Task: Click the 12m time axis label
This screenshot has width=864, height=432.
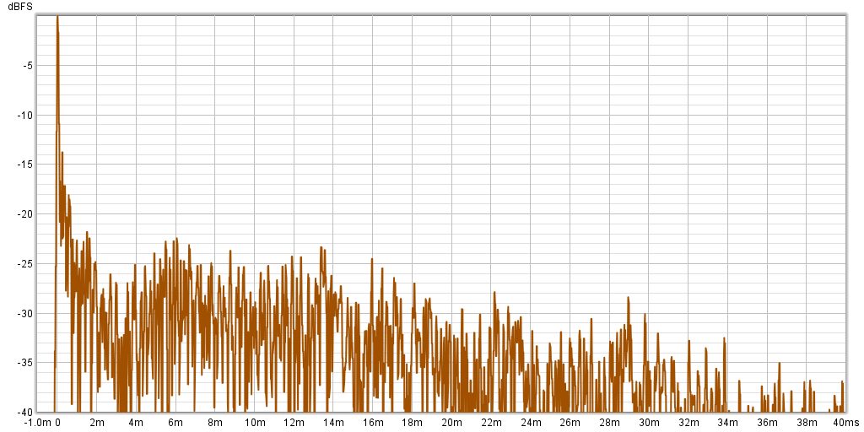Action: point(294,424)
